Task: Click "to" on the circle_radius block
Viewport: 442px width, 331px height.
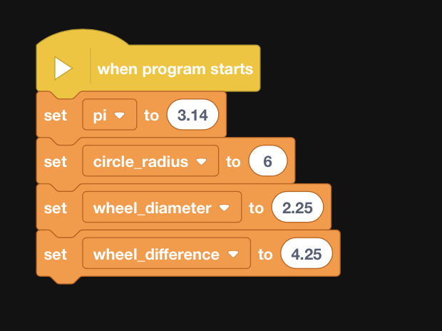Action: pyautogui.click(x=233, y=161)
